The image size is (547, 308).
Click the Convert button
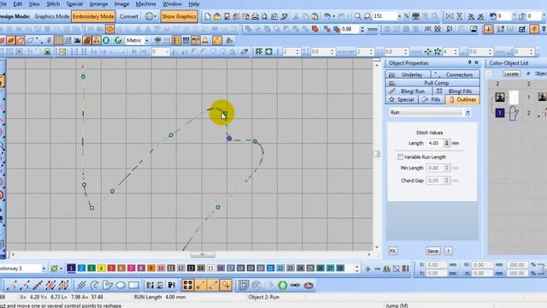(x=129, y=16)
